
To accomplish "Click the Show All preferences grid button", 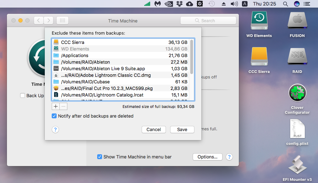I will pyautogui.click(x=62, y=20).
